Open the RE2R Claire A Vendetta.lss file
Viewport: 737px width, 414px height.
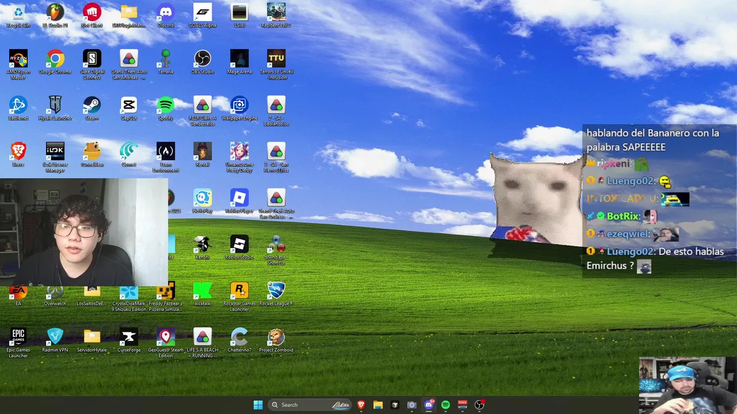pyautogui.click(x=203, y=111)
